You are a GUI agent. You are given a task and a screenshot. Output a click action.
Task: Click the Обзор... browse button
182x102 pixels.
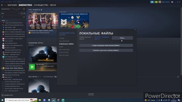122,38
